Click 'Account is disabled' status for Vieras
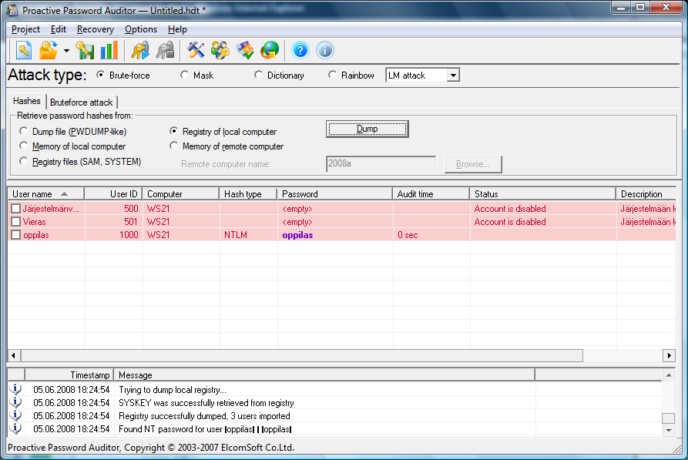 coord(510,222)
